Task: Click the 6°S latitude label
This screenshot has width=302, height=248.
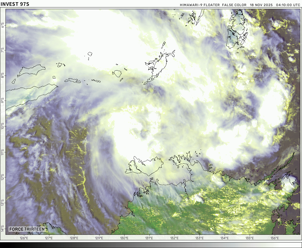Action: 3,26
